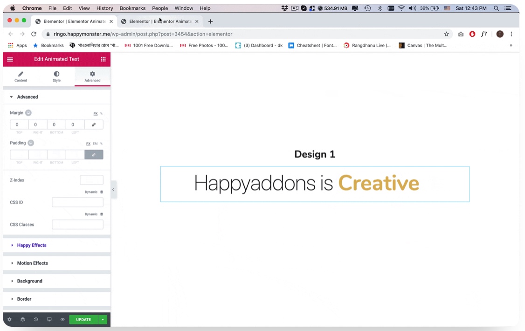
Task: Set Margin unit to percent
Action: 102,114
